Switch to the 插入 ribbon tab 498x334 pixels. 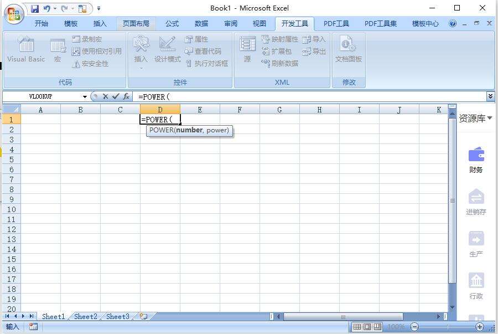point(100,23)
